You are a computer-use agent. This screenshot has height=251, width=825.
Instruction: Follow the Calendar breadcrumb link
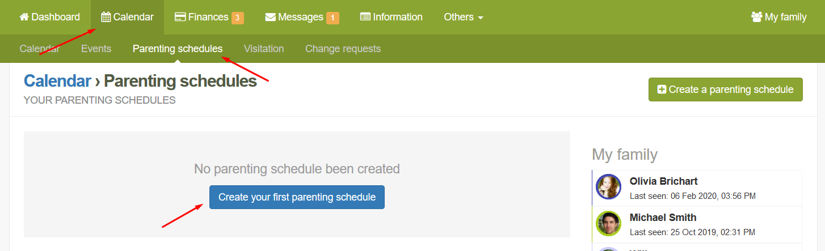(57, 81)
